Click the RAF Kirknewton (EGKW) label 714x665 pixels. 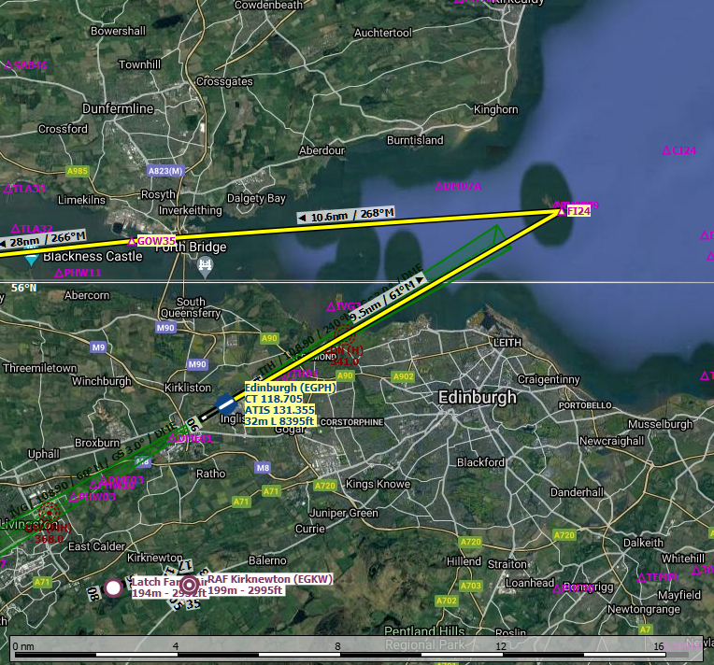[270, 579]
